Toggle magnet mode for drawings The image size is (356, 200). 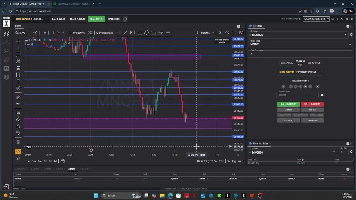click(18, 113)
